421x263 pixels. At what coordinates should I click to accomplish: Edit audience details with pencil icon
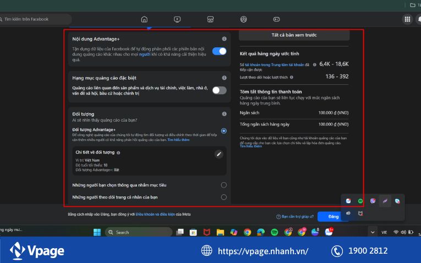click(219, 154)
